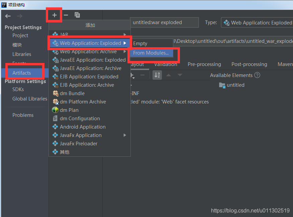Click the sort alphabetically icon
Viewport: 293px width, 217px height.
coord(157,75)
